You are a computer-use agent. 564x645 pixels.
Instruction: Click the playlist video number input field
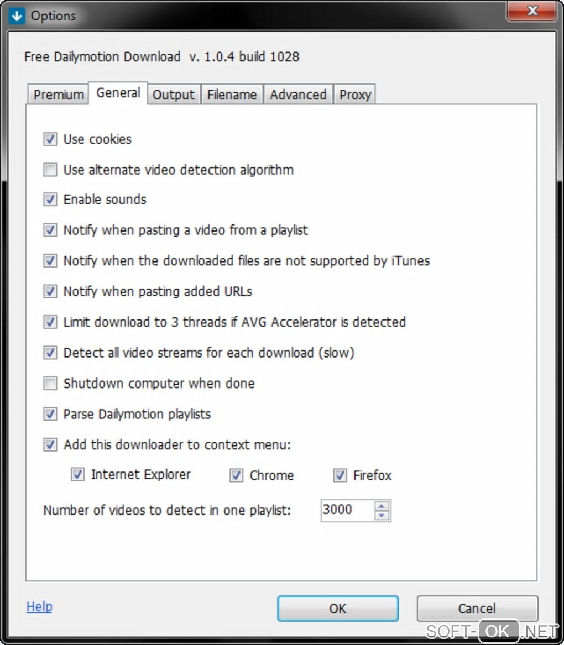[346, 510]
